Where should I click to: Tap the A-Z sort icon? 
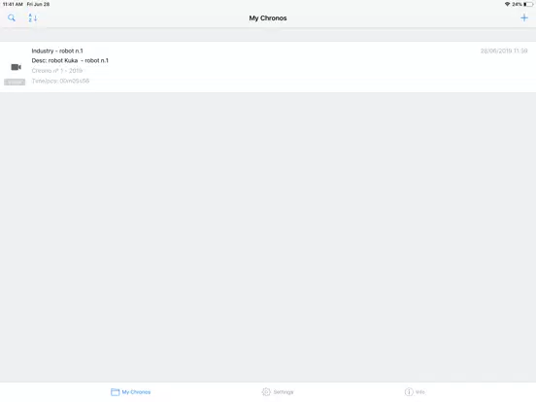click(32, 17)
